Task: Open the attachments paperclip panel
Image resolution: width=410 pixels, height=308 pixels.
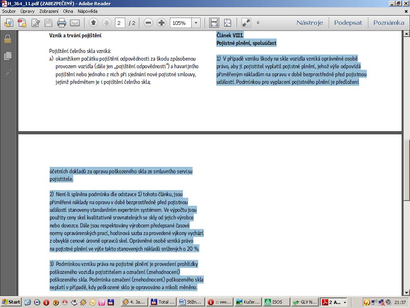Action: point(7,73)
